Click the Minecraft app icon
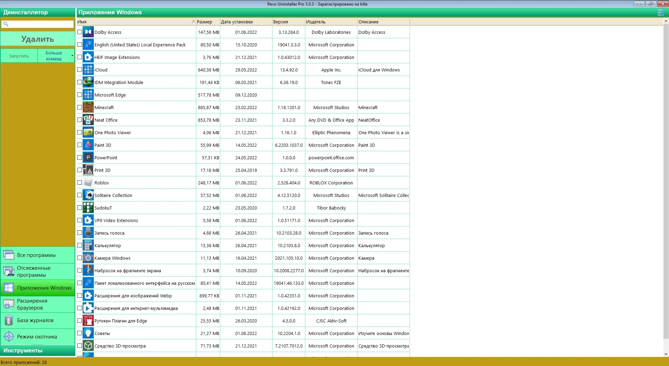This screenshot has width=669, height=366. [88, 107]
